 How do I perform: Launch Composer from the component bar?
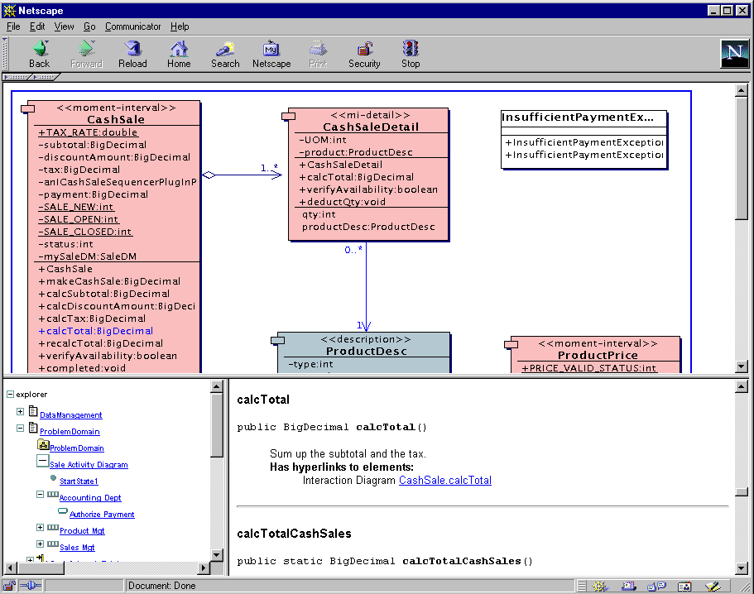pos(711,586)
